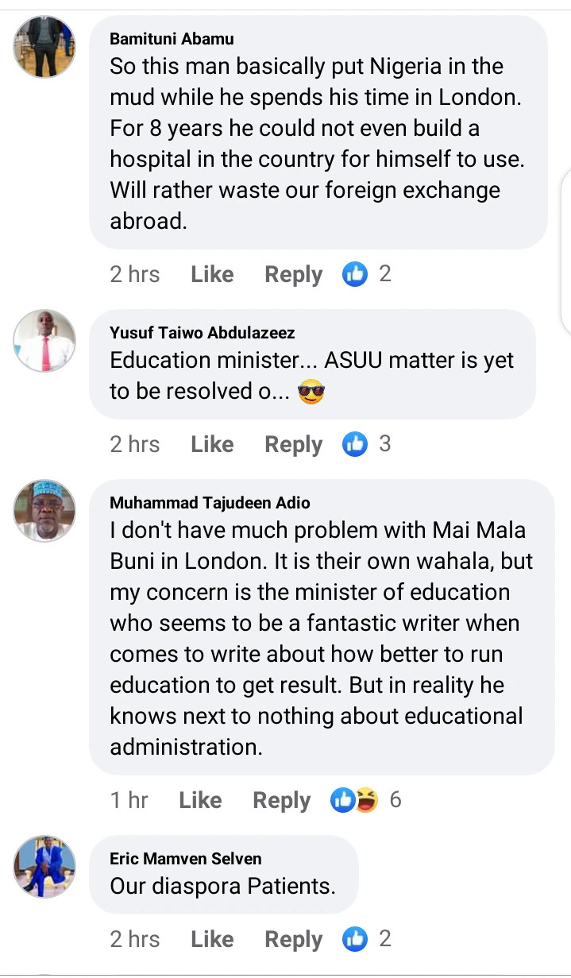
Task: View the thumbs-up reaction on Eric's comment
Action: 355,939
